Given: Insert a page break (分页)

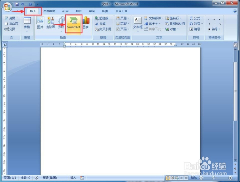Looking at the screenshot, I should (x=10, y=29).
